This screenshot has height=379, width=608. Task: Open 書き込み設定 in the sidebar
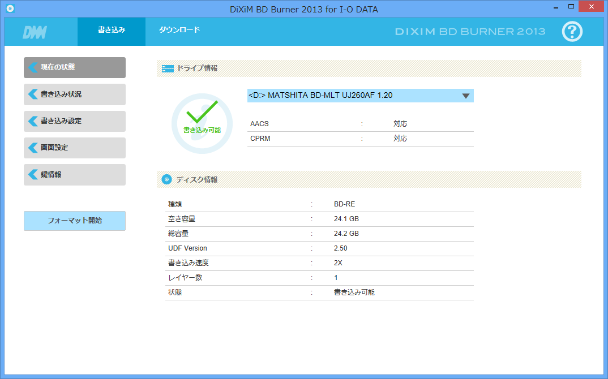pyautogui.click(x=75, y=121)
